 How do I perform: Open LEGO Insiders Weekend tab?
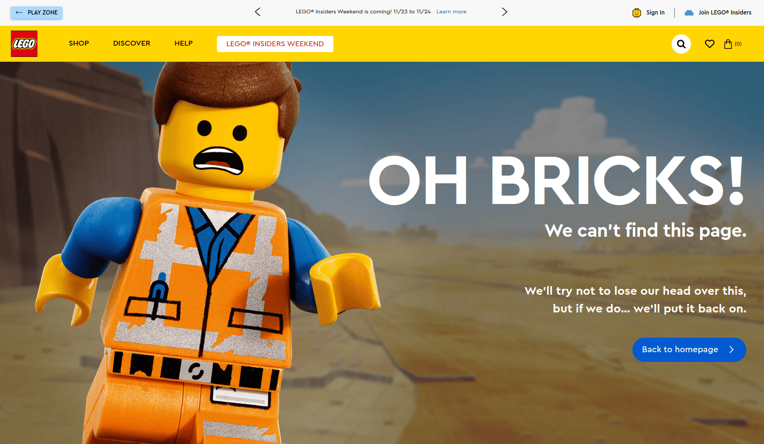[275, 44]
